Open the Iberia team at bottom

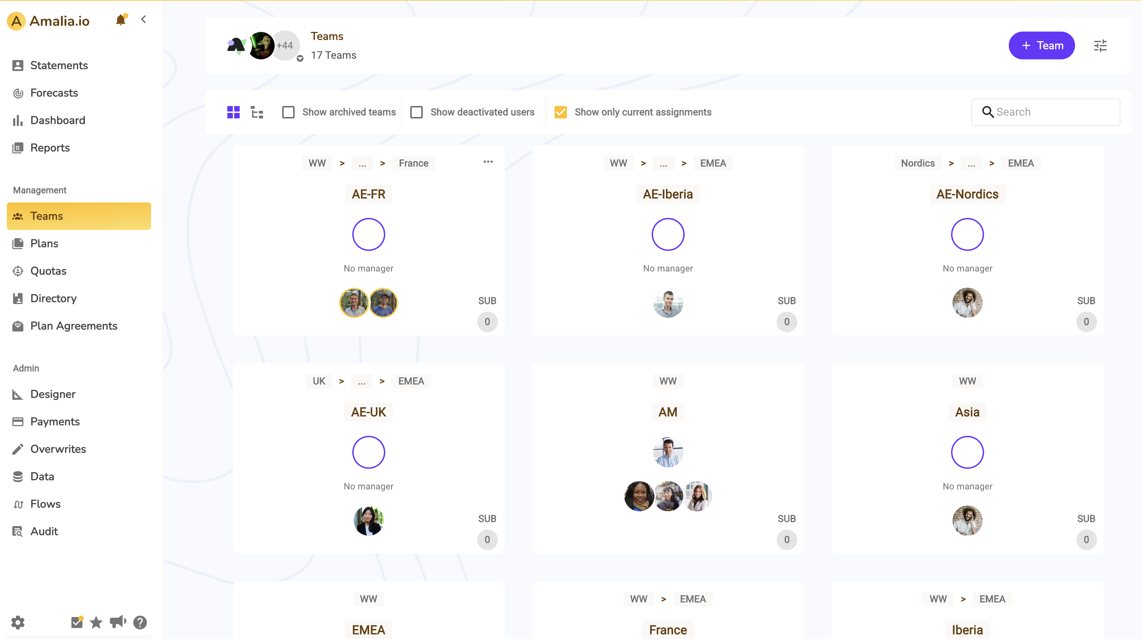click(967, 630)
